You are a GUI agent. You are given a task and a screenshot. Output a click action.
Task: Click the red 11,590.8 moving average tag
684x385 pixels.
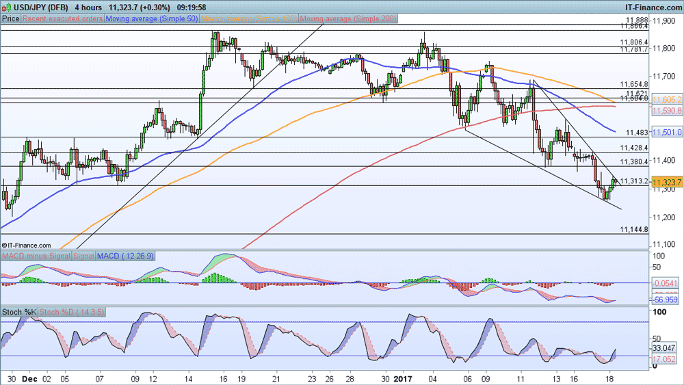[x=667, y=111]
